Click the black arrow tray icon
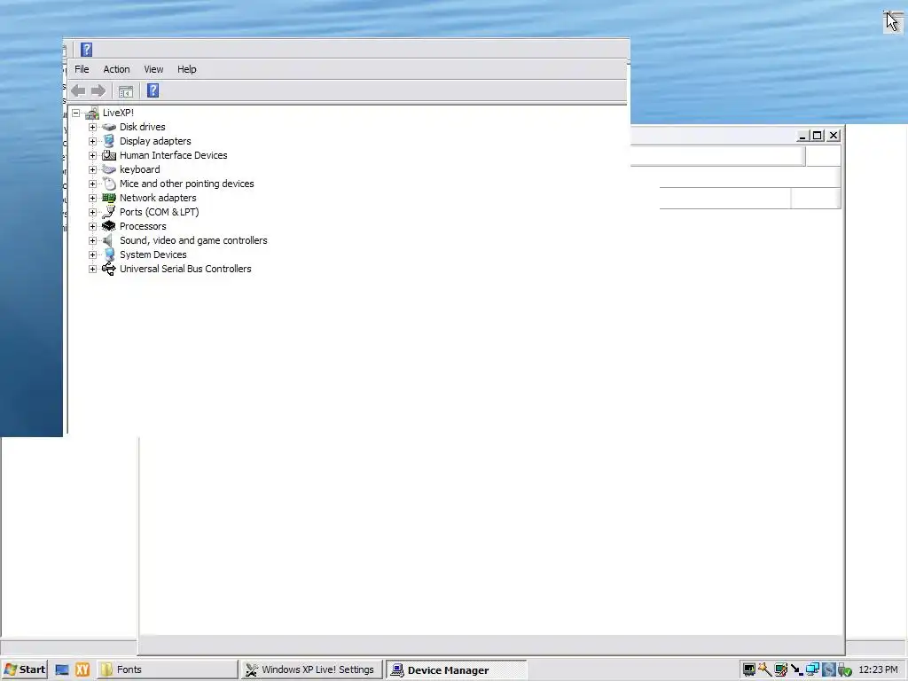Viewport: 908px width, 681px height. pyautogui.click(x=796, y=670)
